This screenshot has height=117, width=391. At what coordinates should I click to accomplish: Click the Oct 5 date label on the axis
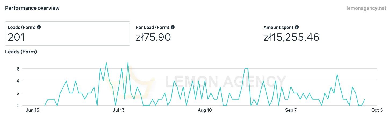pos(377,110)
